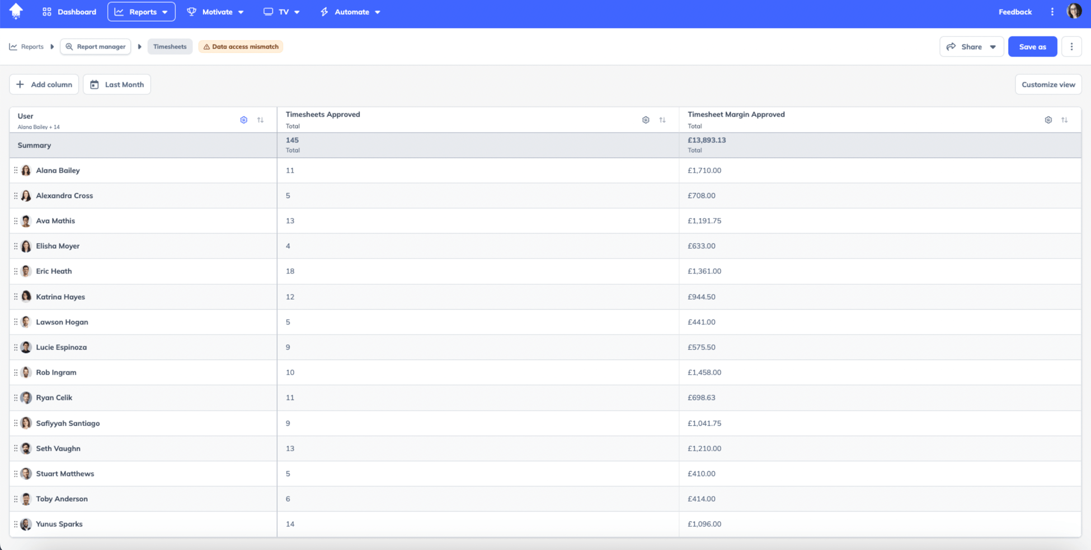
Task: Open the Customize view panel
Action: click(1048, 84)
